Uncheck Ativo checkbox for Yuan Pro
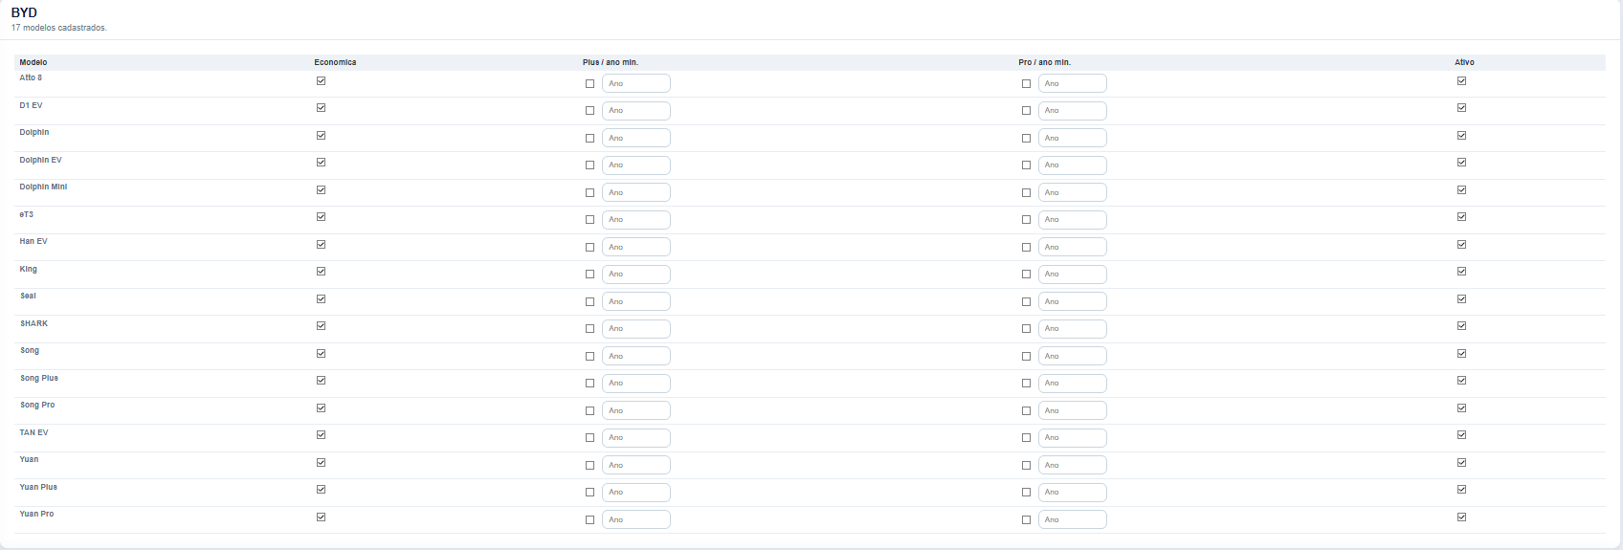The height and width of the screenshot is (550, 1623). pyautogui.click(x=1461, y=517)
